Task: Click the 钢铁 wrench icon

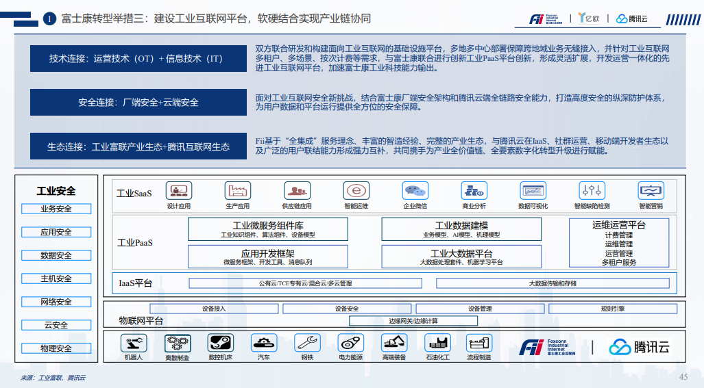Action: point(306,343)
